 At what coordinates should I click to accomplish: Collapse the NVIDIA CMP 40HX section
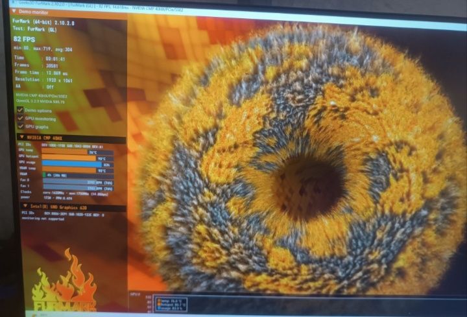pos(22,137)
